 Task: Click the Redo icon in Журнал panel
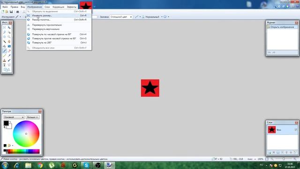[274, 52]
